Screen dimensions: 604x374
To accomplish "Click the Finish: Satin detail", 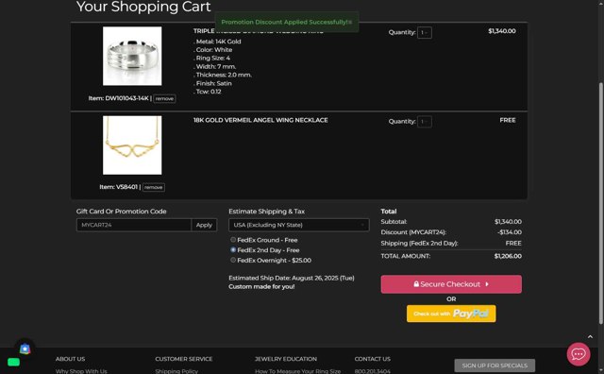I will (213, 83).
